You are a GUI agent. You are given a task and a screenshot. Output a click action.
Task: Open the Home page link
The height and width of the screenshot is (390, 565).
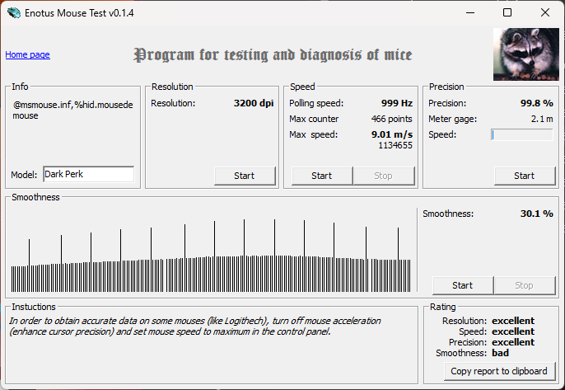(x=27, y=54)
